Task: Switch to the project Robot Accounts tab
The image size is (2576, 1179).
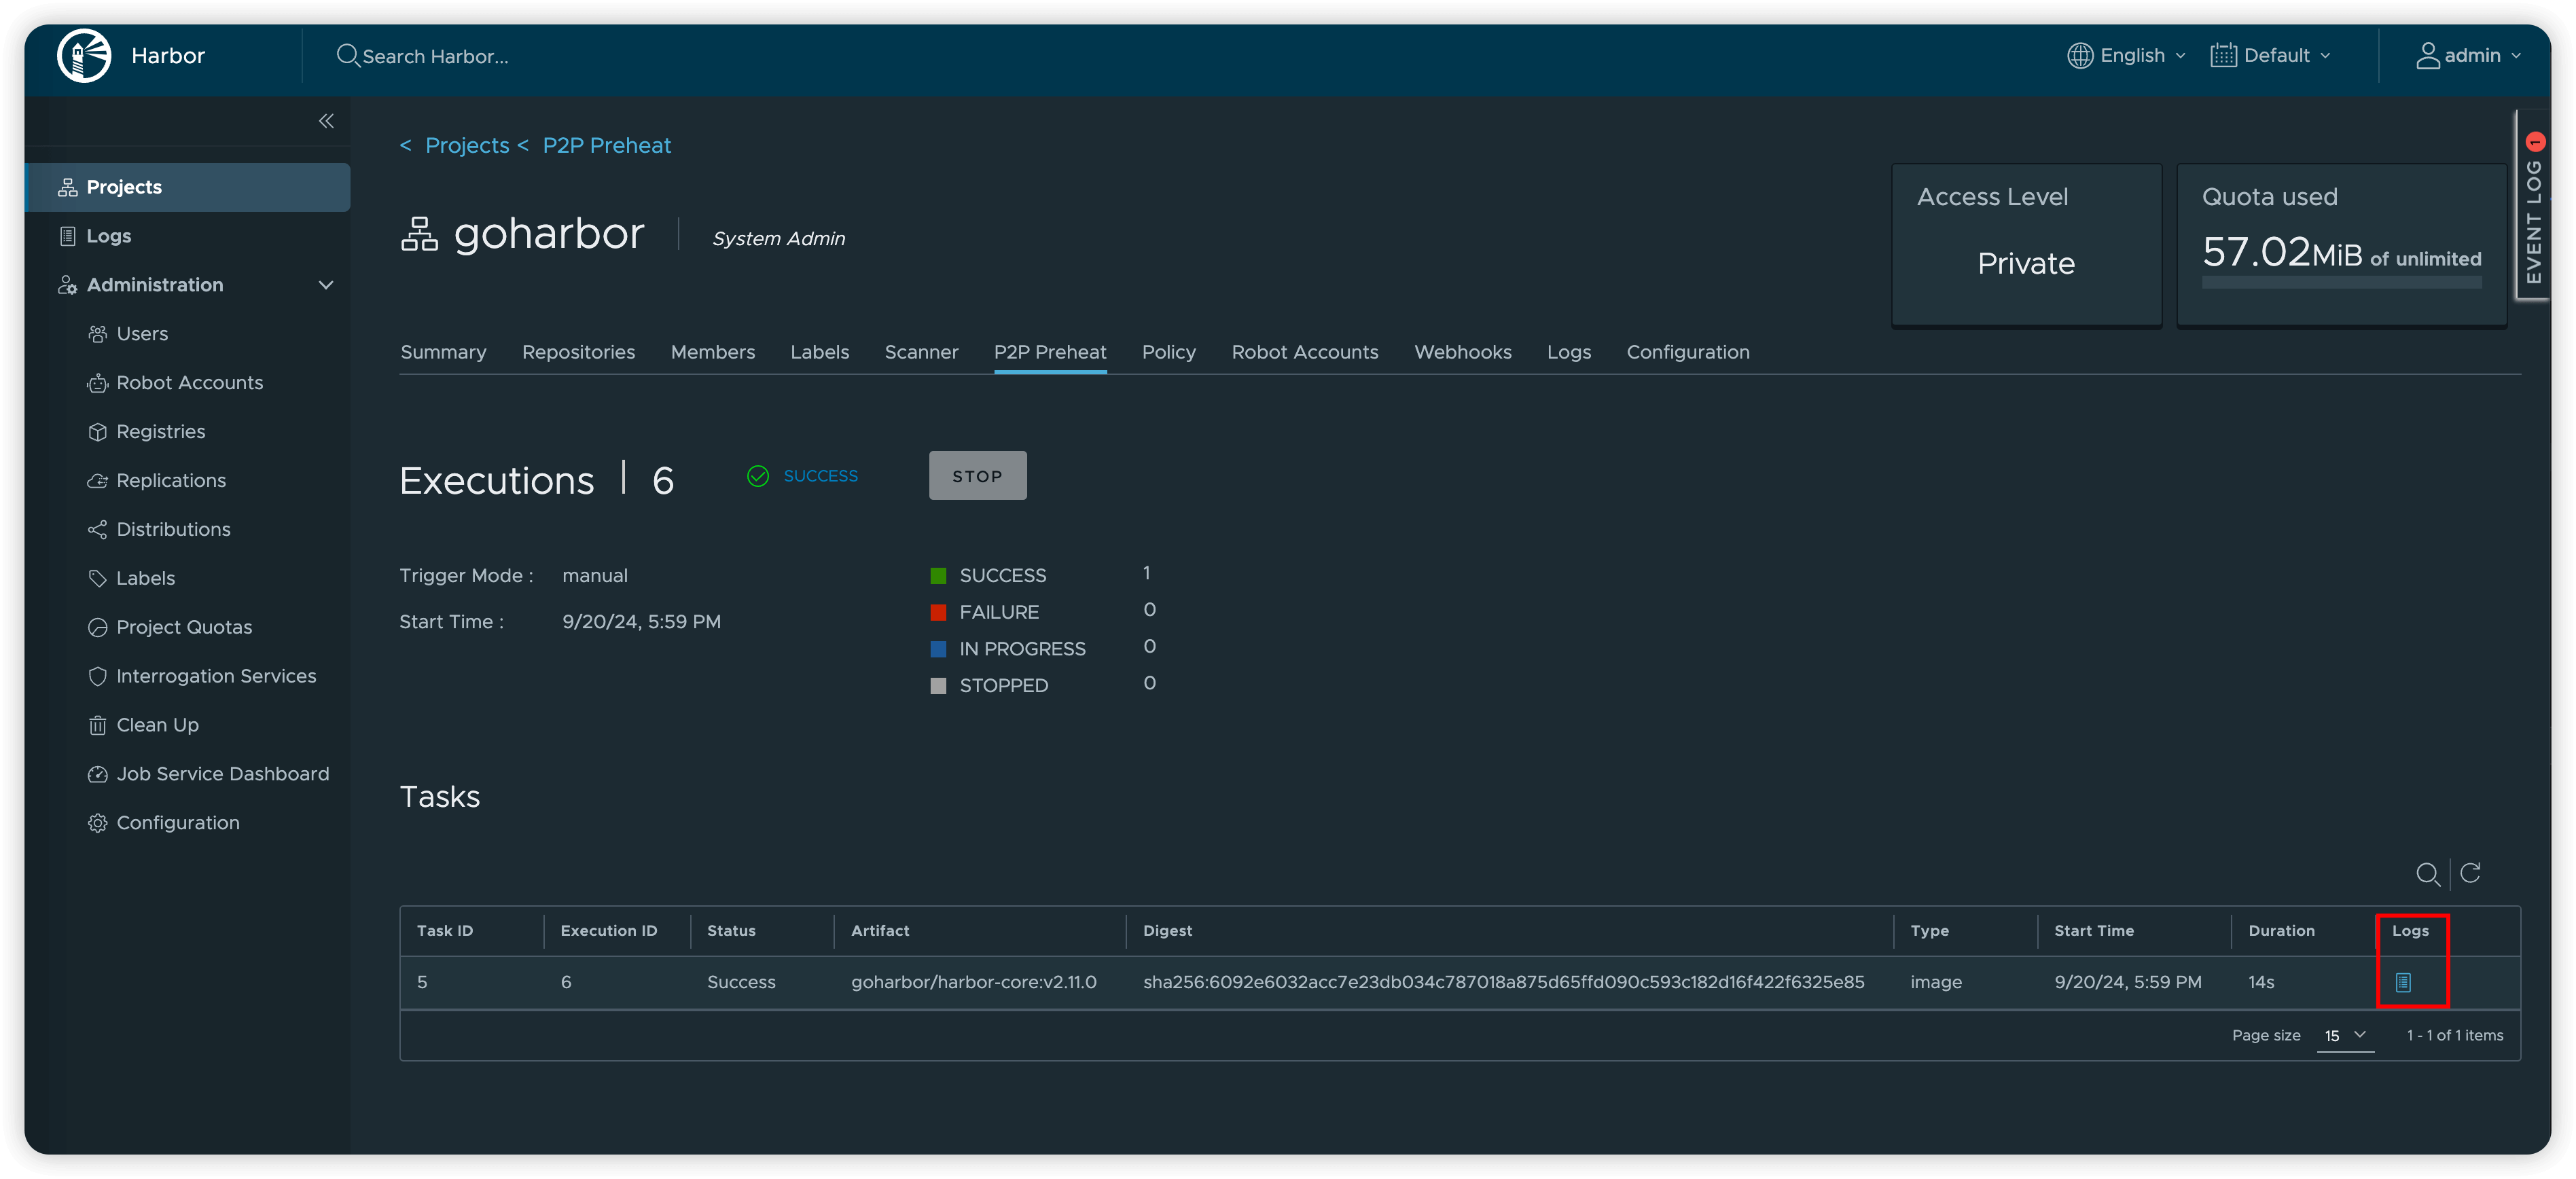Action: pyautogui.click(x=1304, y=353)
